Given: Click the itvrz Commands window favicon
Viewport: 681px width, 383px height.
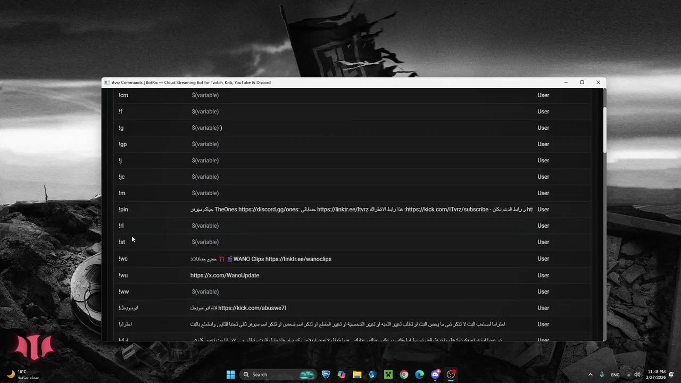Looking at the screenshot, I should pos(107,82).
